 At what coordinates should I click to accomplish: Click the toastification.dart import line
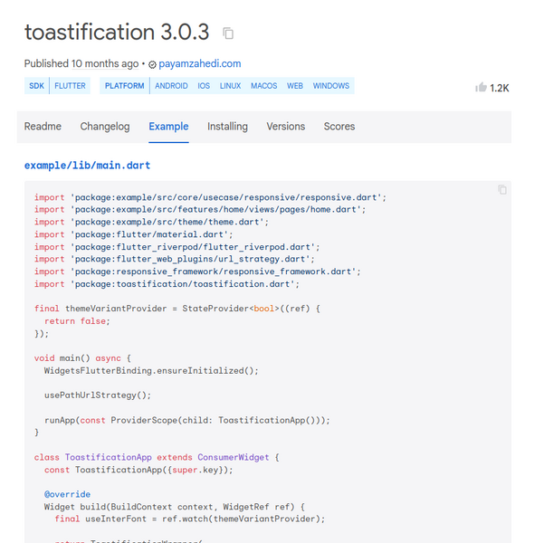(167, 284)
